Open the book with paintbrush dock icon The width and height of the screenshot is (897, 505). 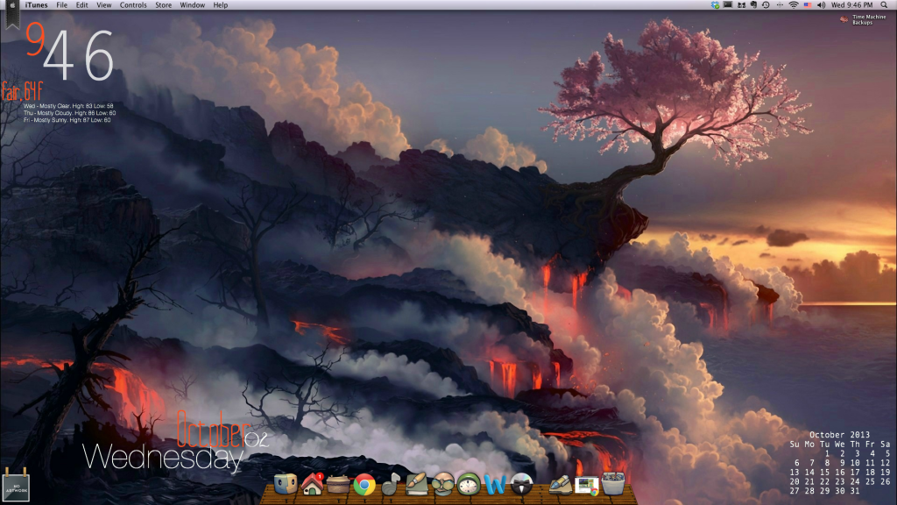(x=416, y=484)
